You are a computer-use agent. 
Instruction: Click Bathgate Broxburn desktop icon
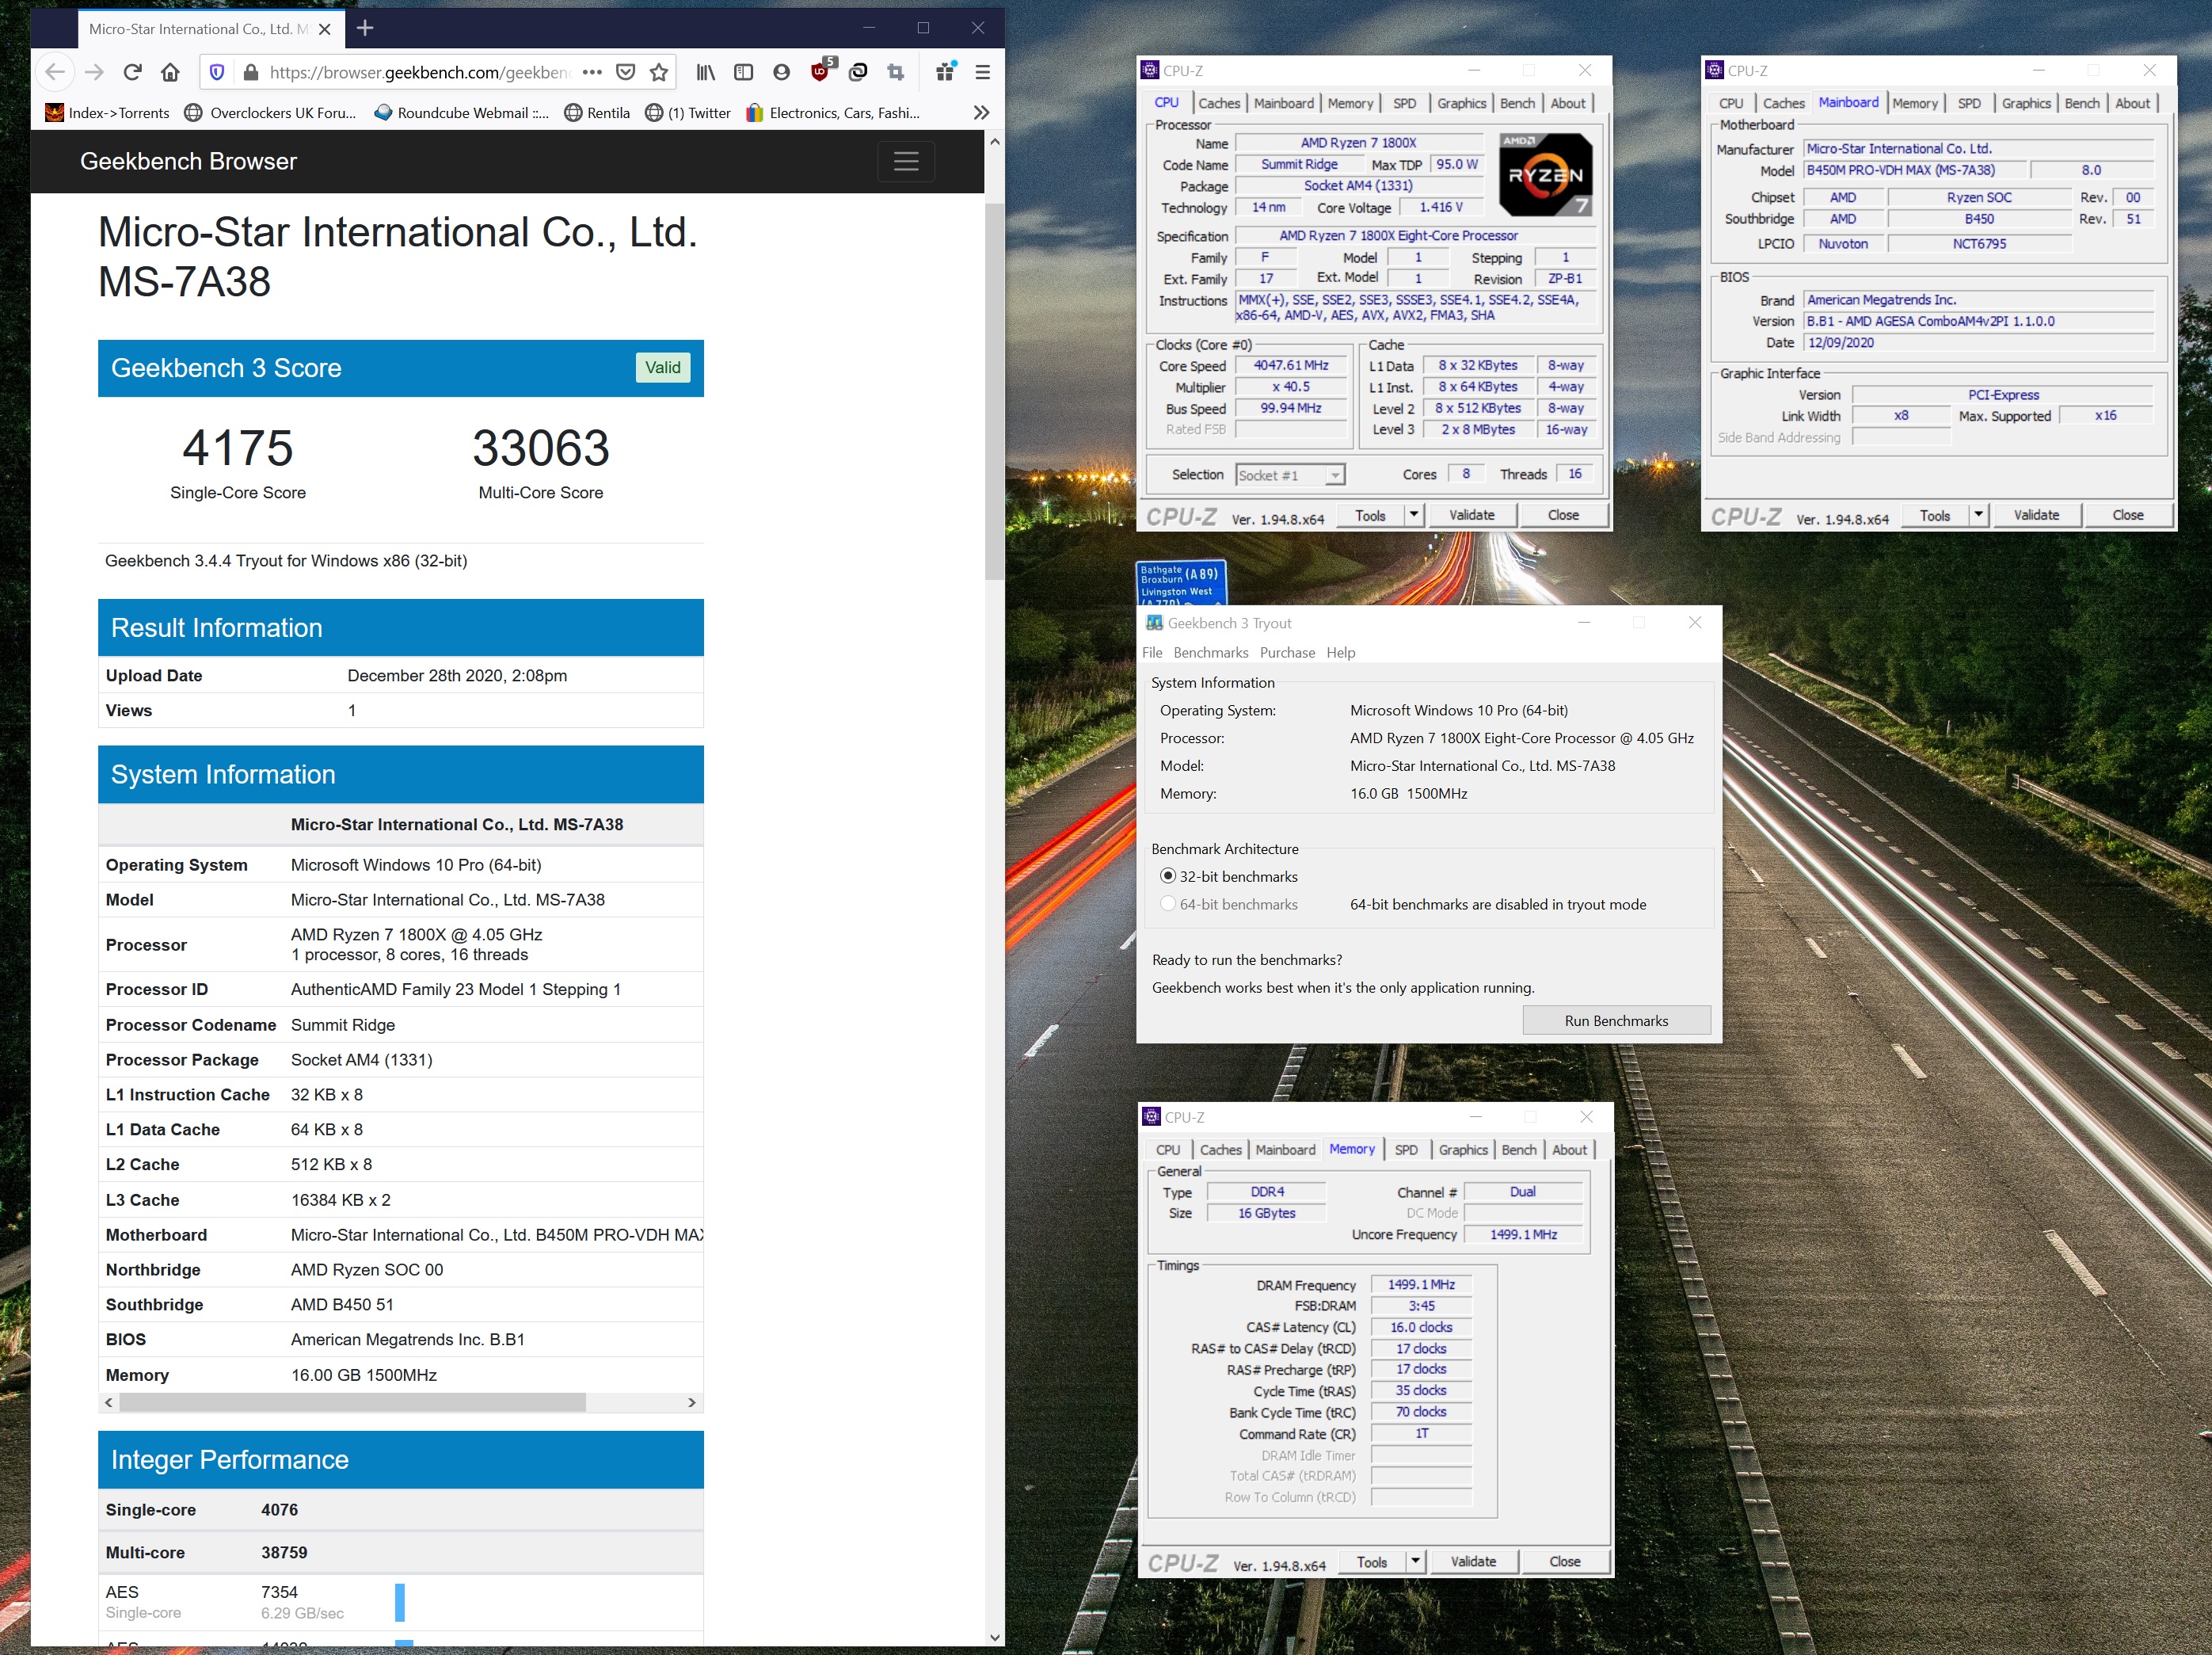point(1181,582)
